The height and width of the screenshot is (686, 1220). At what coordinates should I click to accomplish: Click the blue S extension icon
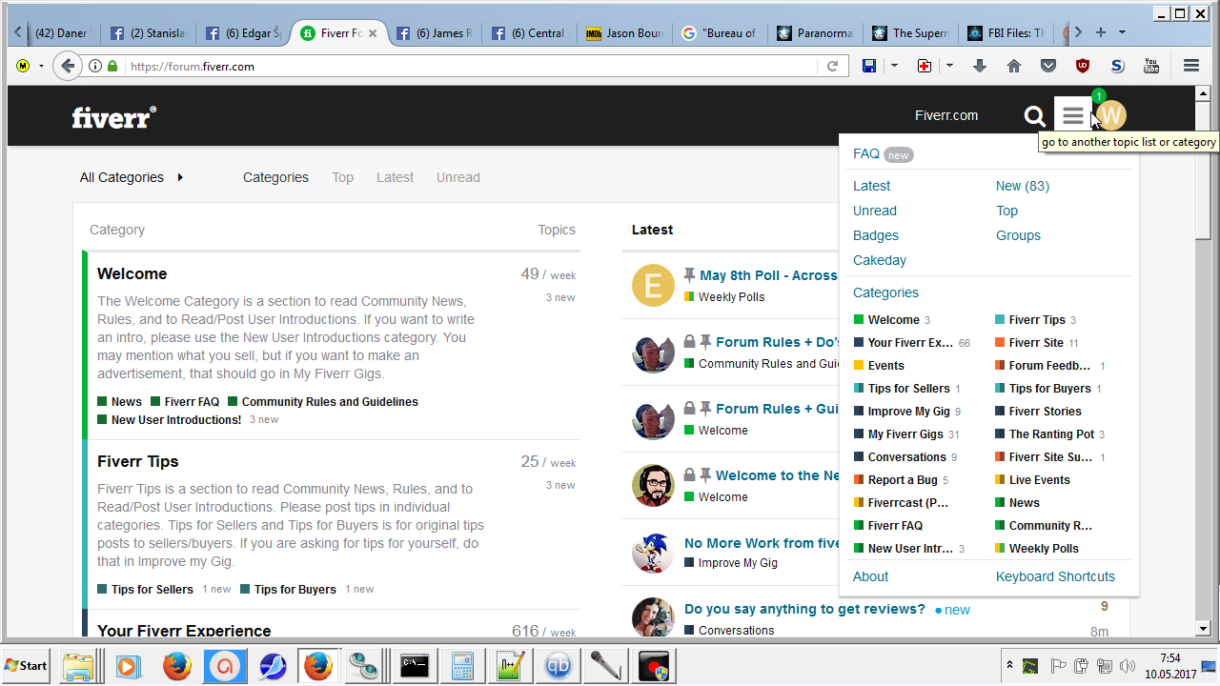[1117, 66]
